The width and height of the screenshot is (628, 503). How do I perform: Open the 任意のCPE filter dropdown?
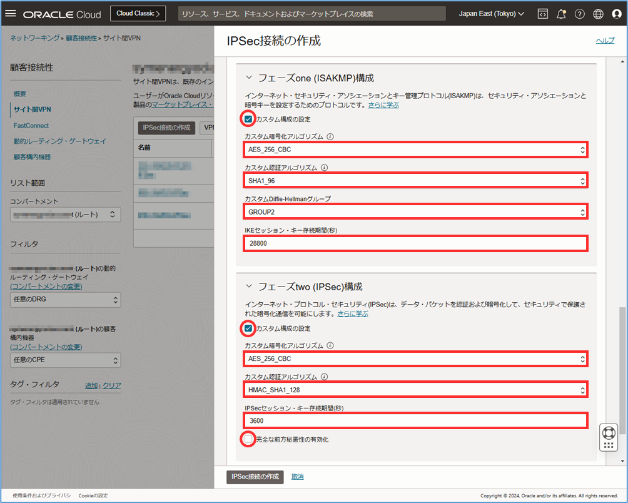coord(65,360)
